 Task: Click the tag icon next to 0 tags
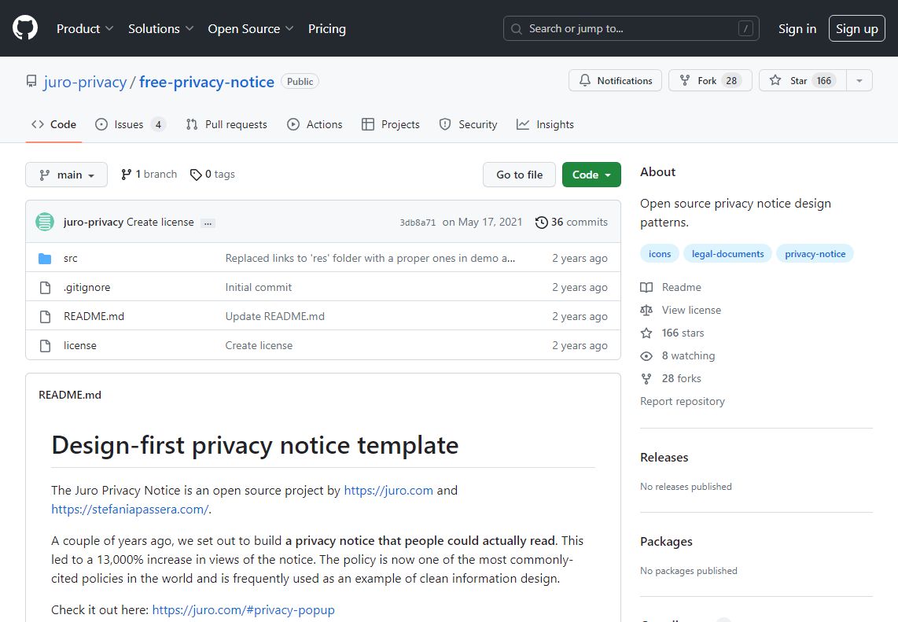pos(196,175)
